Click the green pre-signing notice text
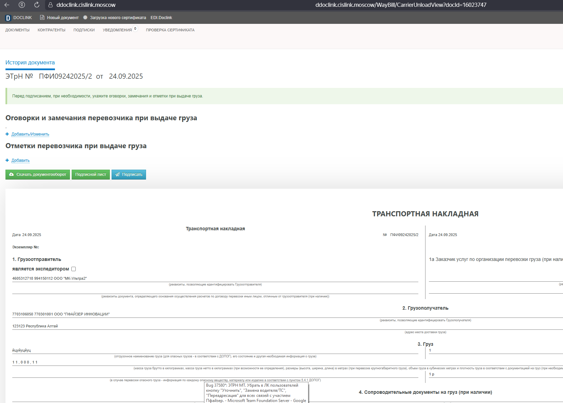The width and height of the screenshot is (563, 403). pos(107,96)
